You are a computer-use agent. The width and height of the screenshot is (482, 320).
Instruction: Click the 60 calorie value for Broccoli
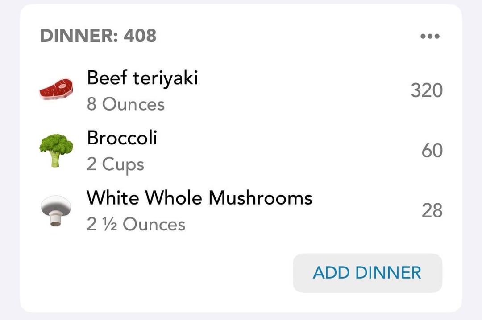click(432, 151)
